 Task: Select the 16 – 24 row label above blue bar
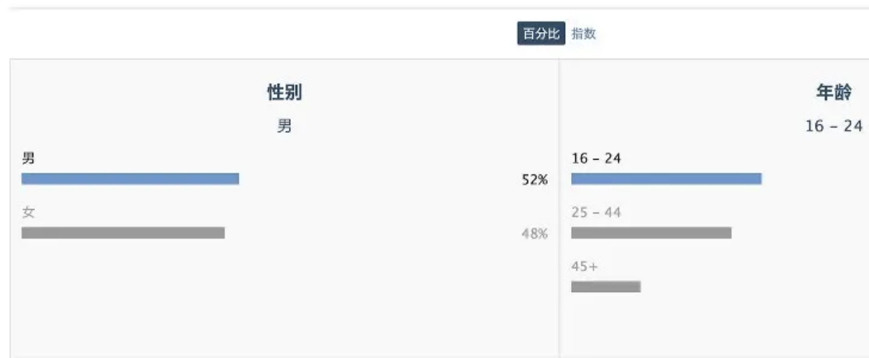596,158
